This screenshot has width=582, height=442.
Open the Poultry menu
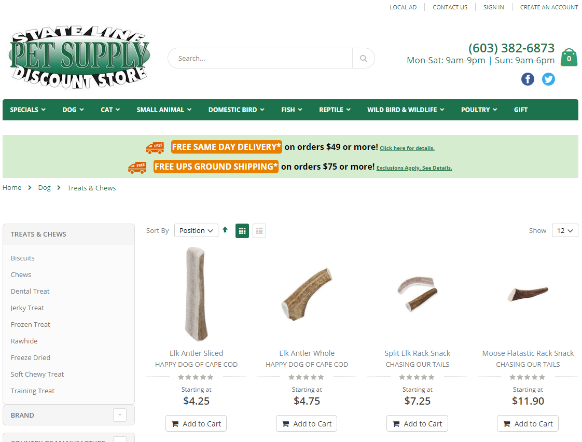click(x=479, y=110)
